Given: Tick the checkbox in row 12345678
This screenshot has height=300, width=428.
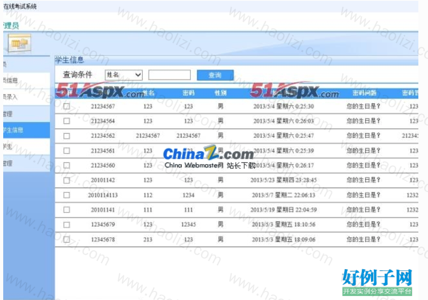Looking at the screenshot, I should pyautogui.click(x=67, y=239).
